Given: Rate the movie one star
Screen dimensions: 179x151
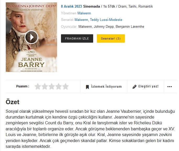Looking at the screenshot, I should [38, 86].
